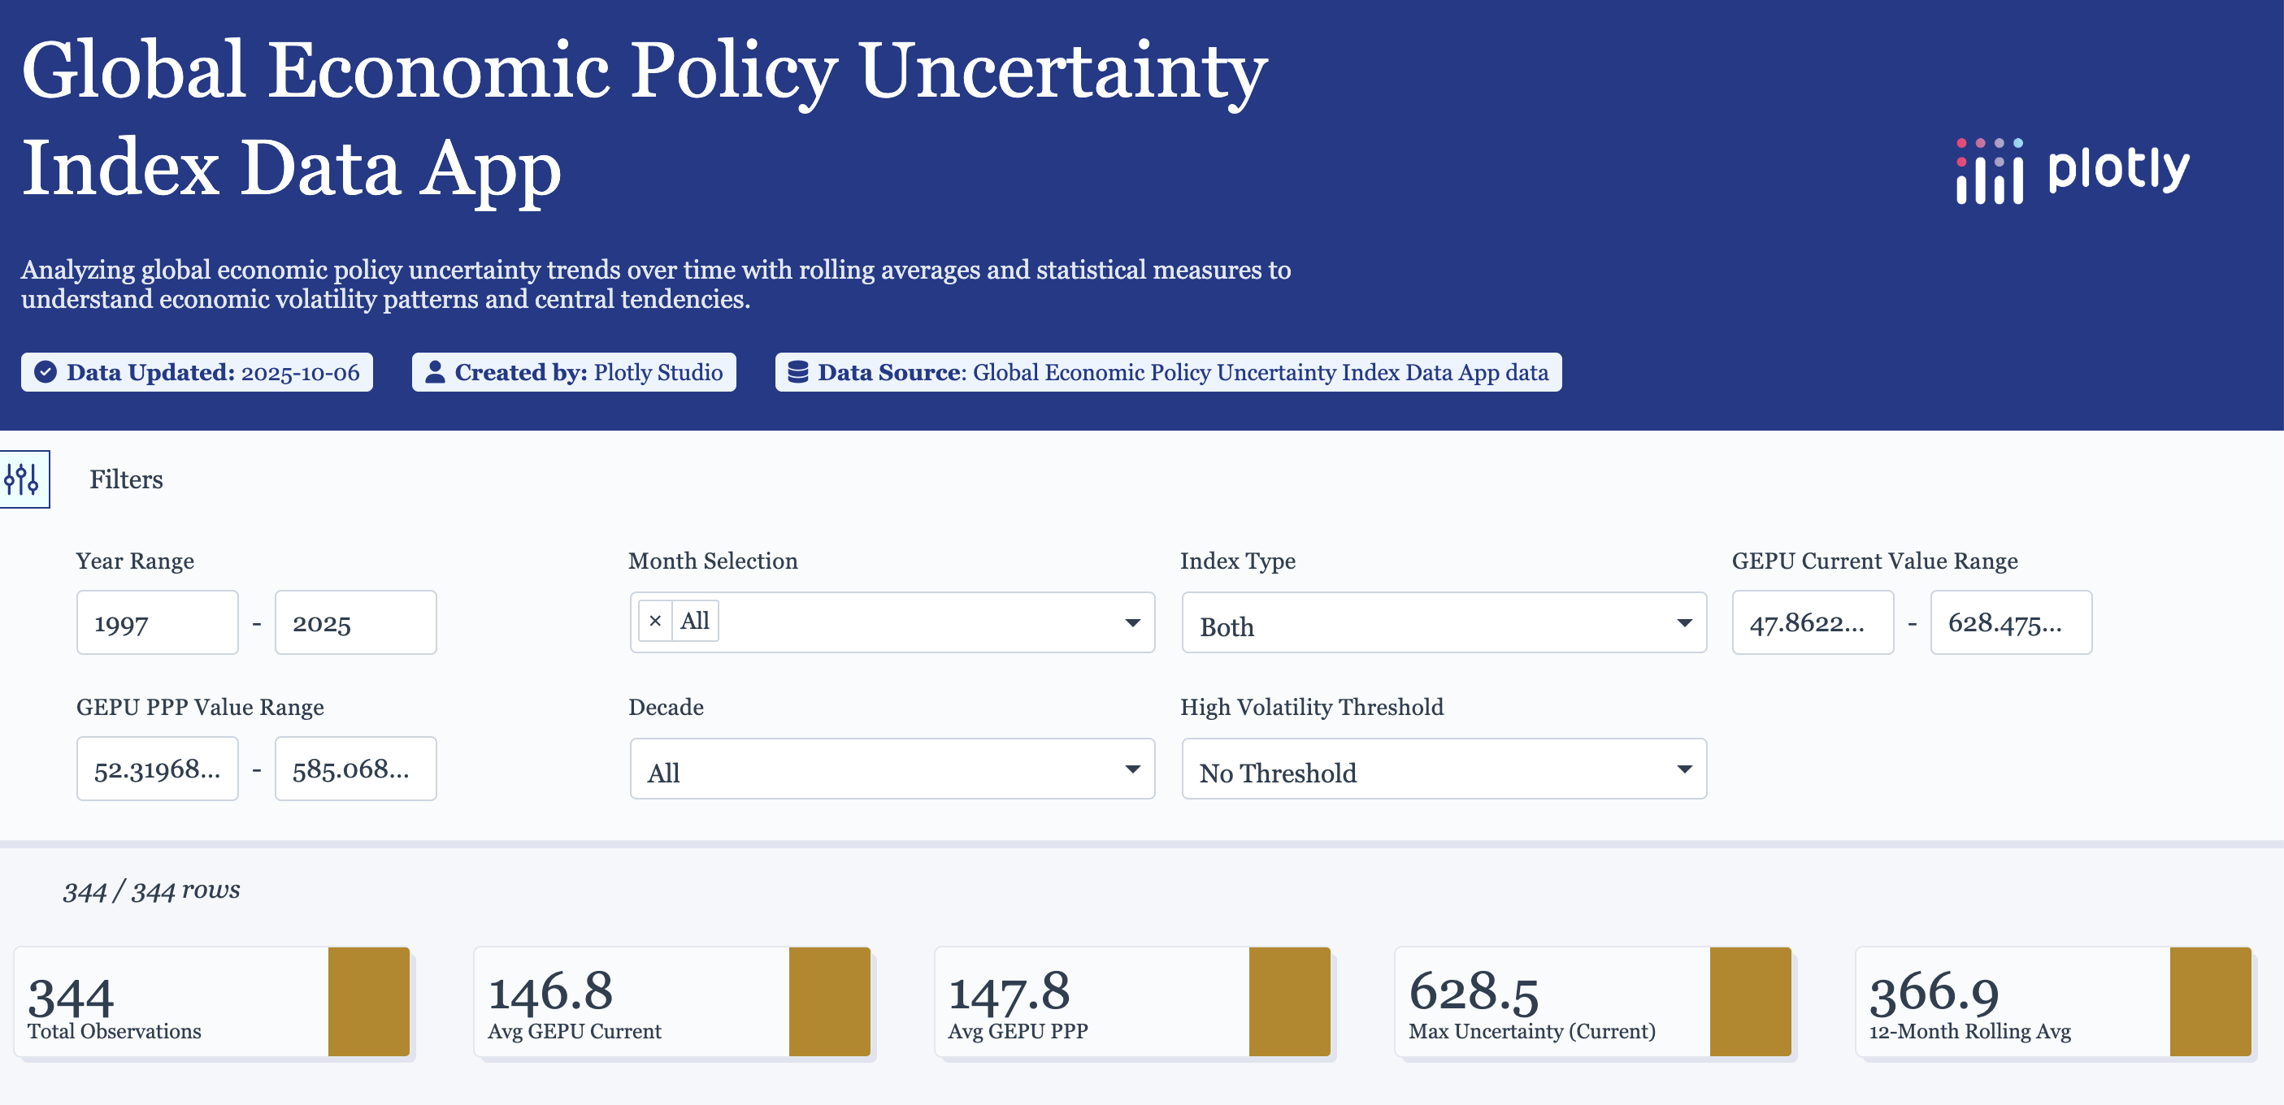
Task: Click the Data Source database icon
Action: click(x=797, y=372)
